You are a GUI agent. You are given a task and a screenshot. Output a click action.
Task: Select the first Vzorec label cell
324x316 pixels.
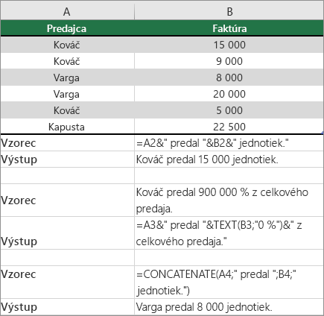[67, 143]
